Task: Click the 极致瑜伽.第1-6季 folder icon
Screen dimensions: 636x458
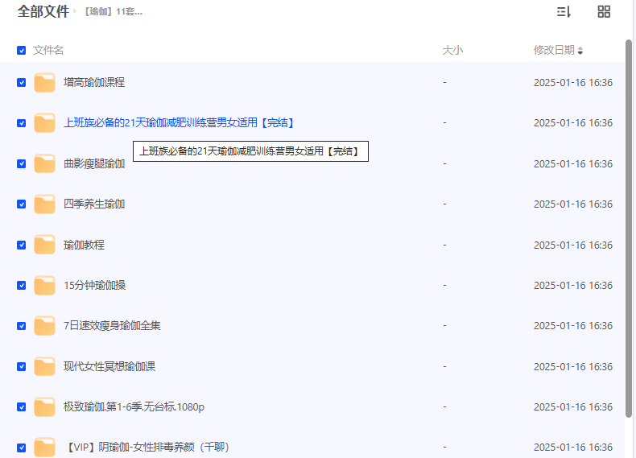Action: 44,406
